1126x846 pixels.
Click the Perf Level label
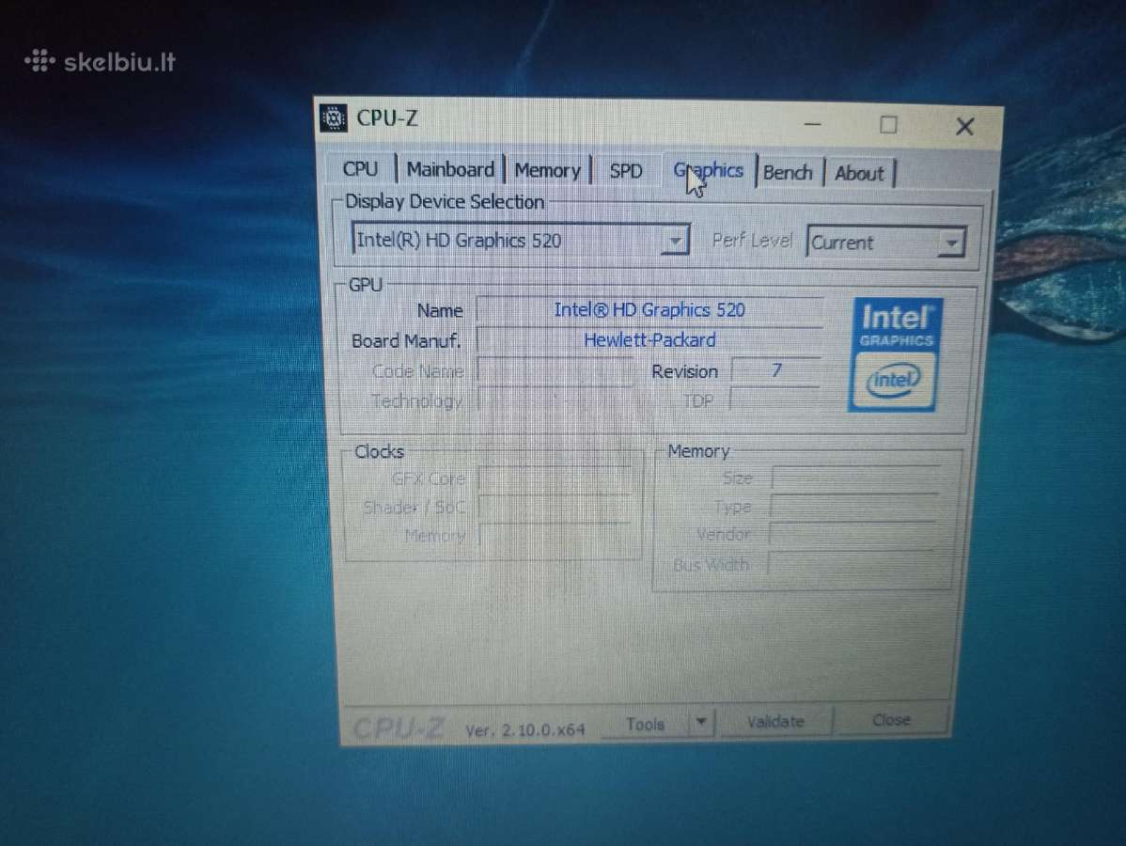click(751, 241)
